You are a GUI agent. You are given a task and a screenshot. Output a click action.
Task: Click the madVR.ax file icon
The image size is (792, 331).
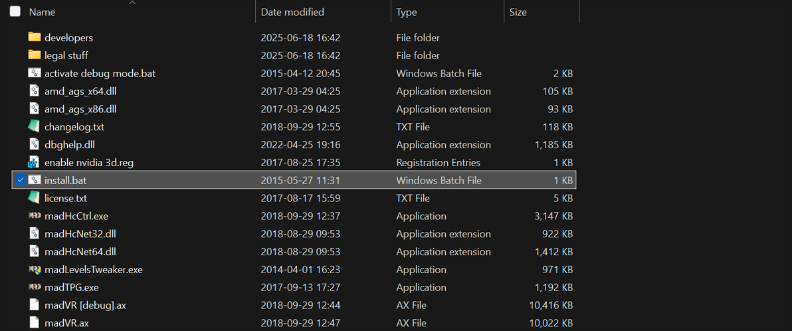(35, 322)
